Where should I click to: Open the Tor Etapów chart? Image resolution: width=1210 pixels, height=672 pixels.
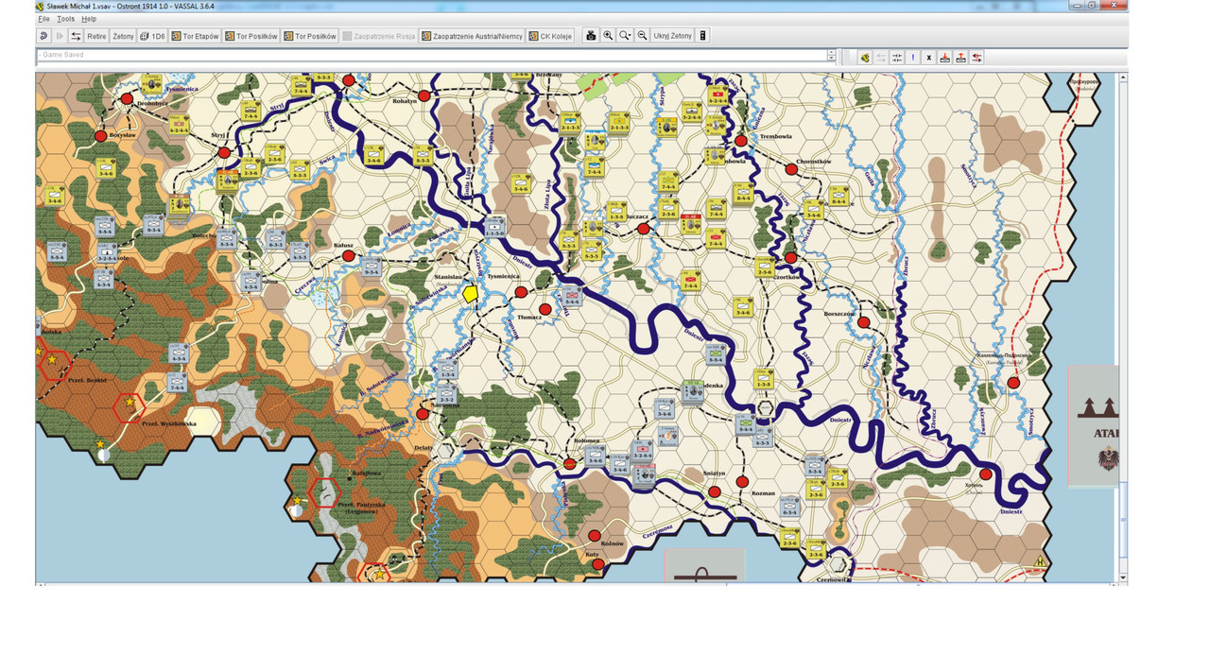click(195, 36)
